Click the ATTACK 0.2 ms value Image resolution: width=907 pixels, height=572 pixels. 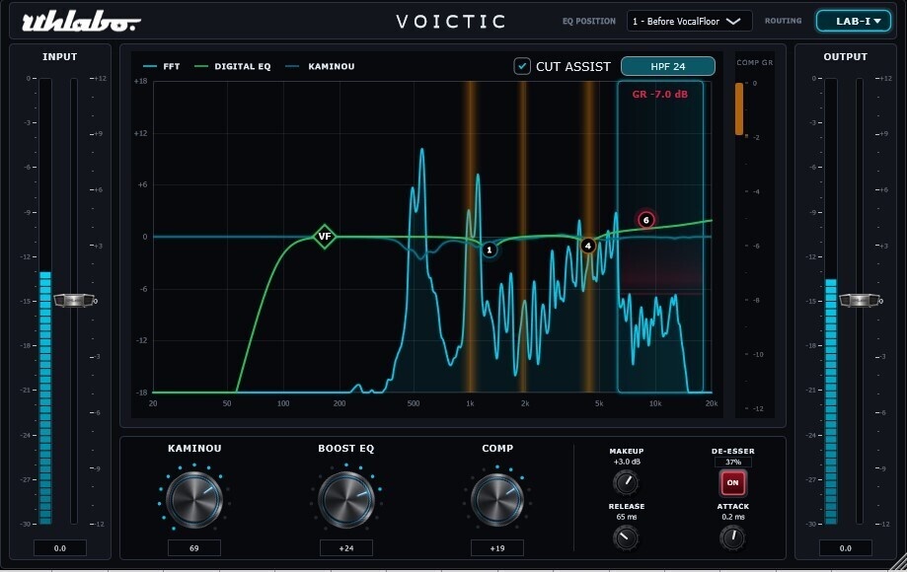[733, 517]
